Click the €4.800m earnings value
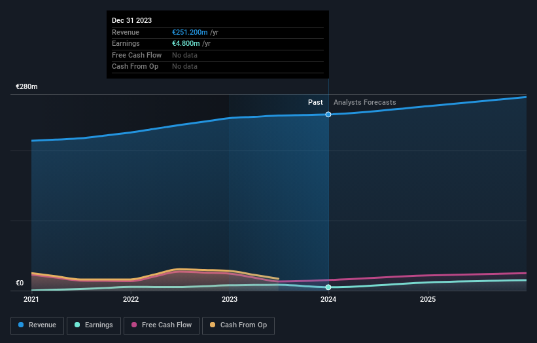Image resolution: width=537 pixels, height=343 pixels. (186, 43)
